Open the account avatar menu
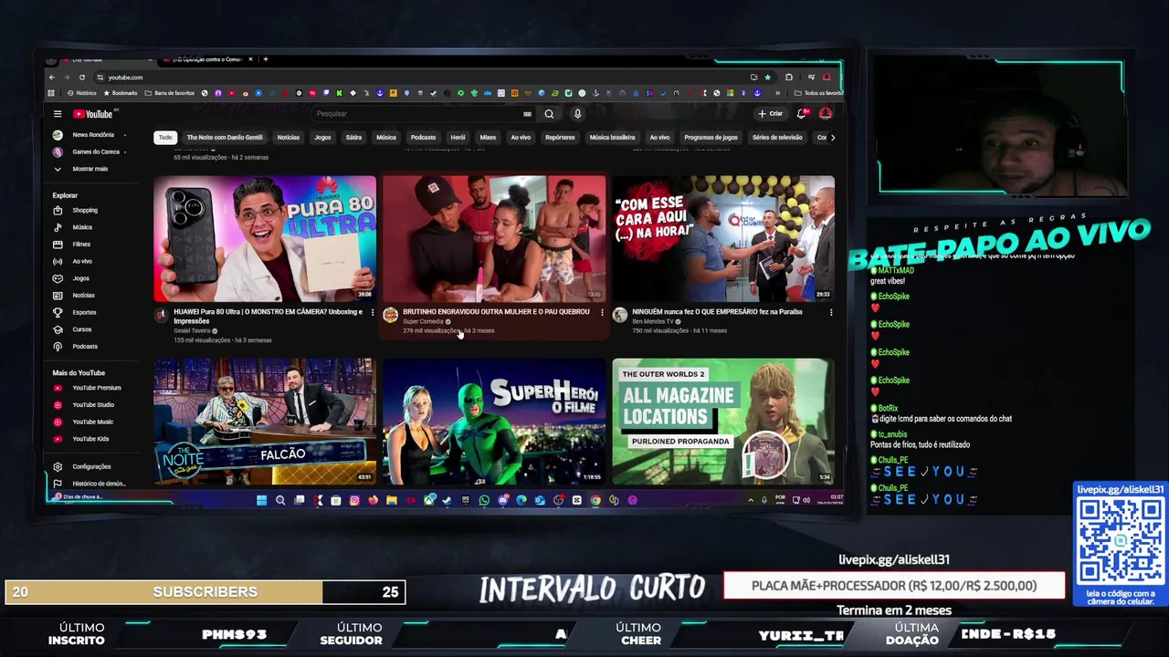 [x=826, y=114]
